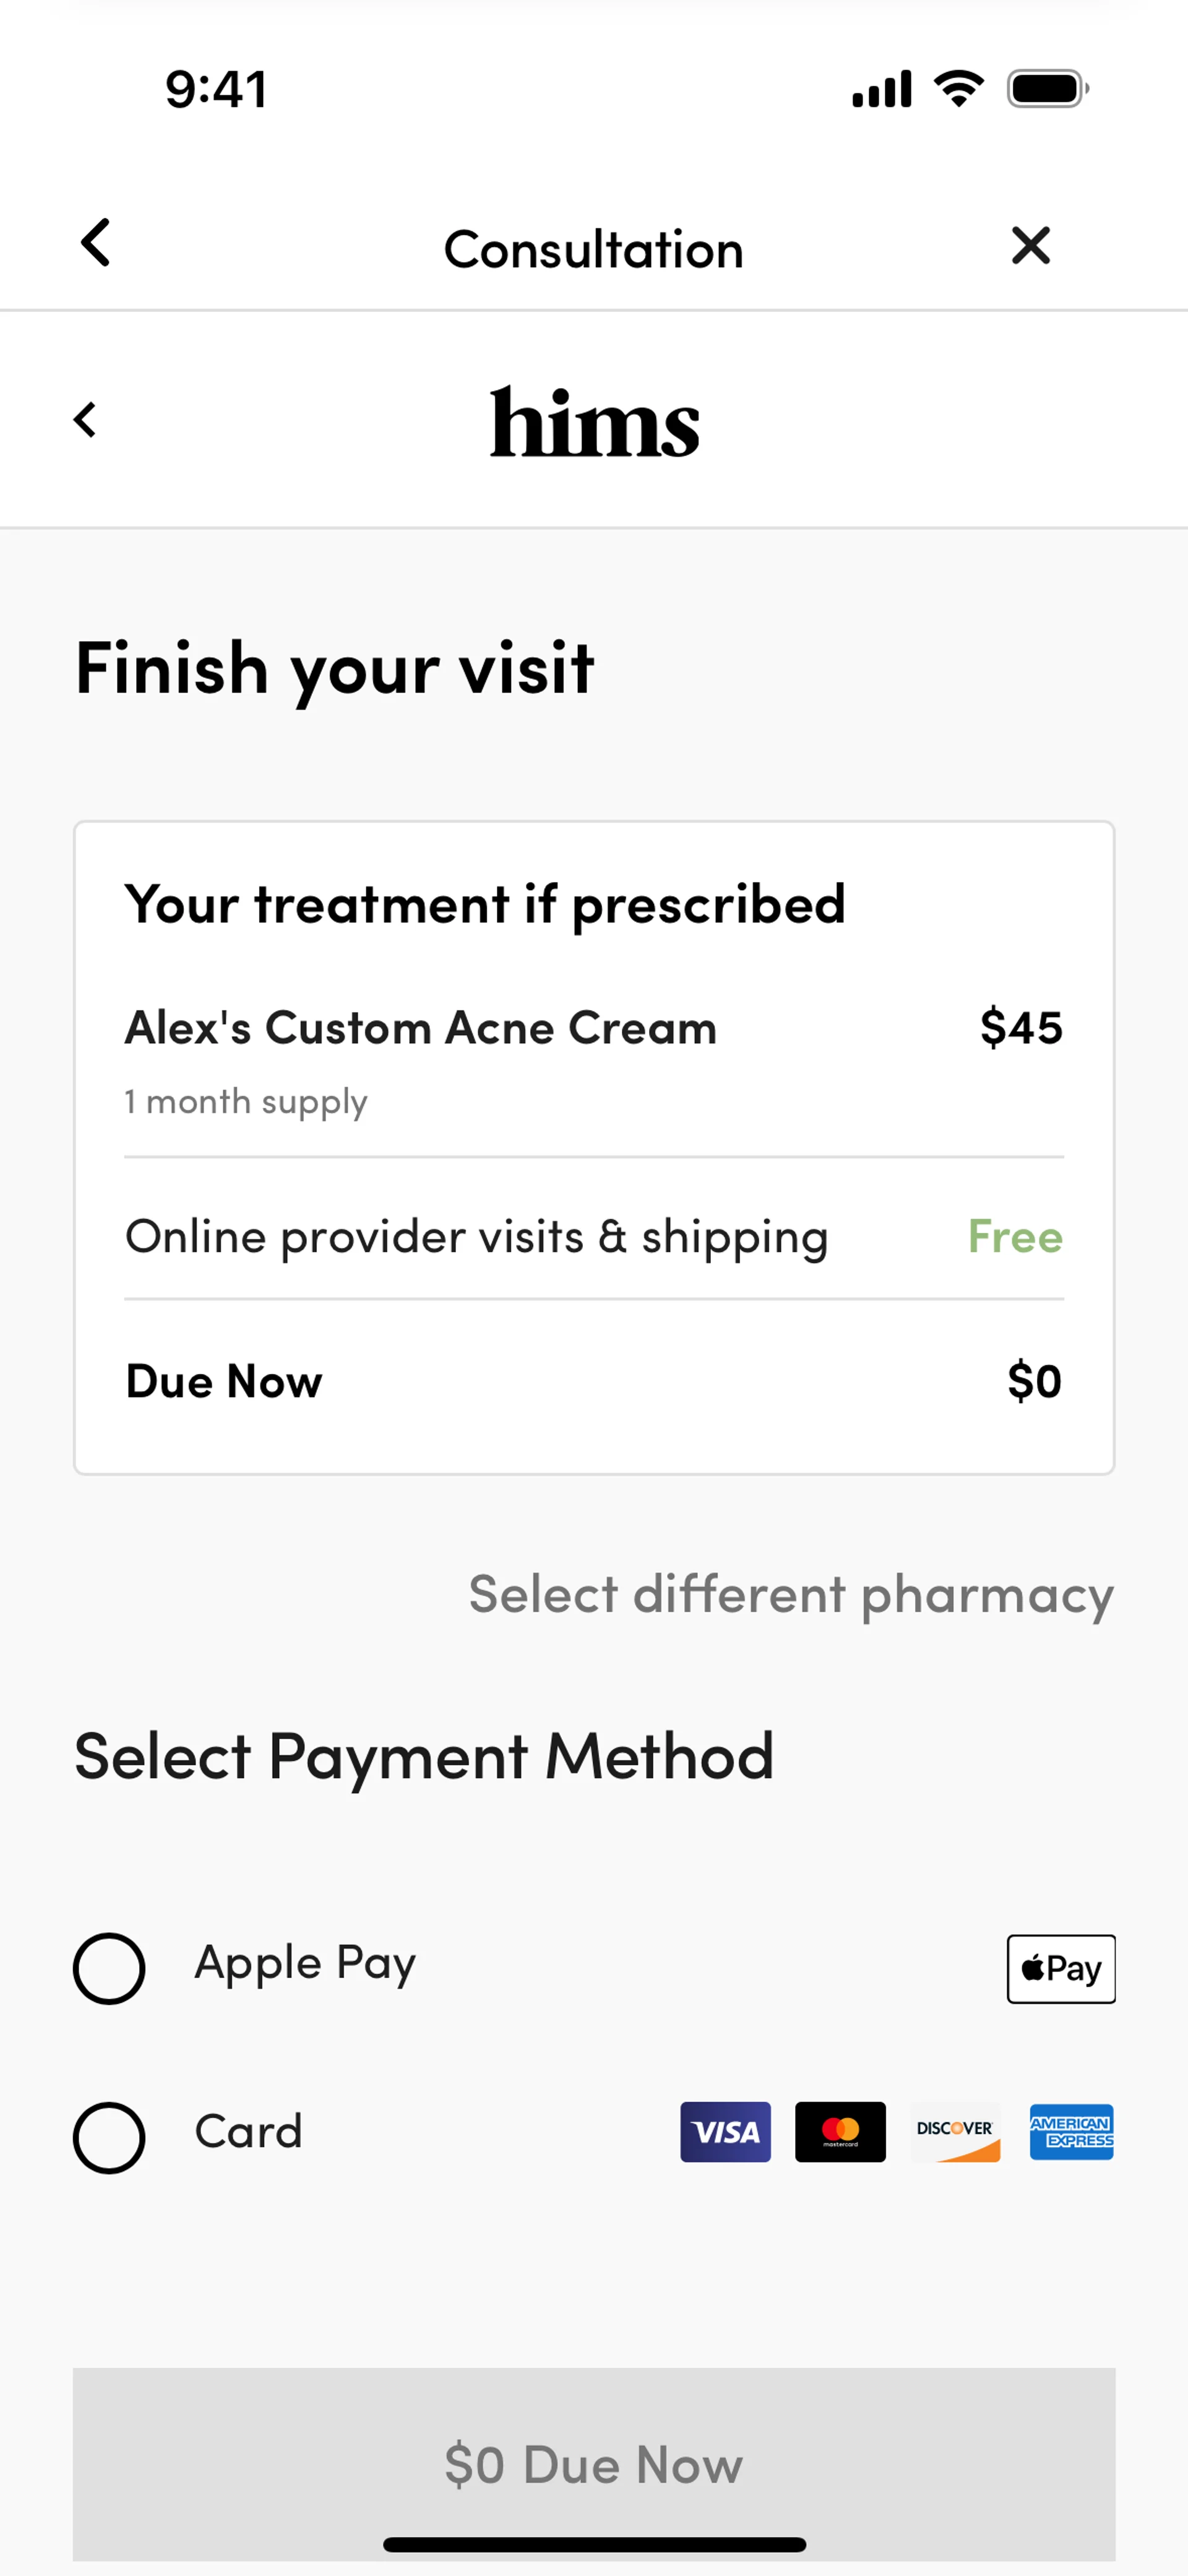Tap the top back arrow beside Consultation
The image size is (1188, 2576).
tap(96, 244)
